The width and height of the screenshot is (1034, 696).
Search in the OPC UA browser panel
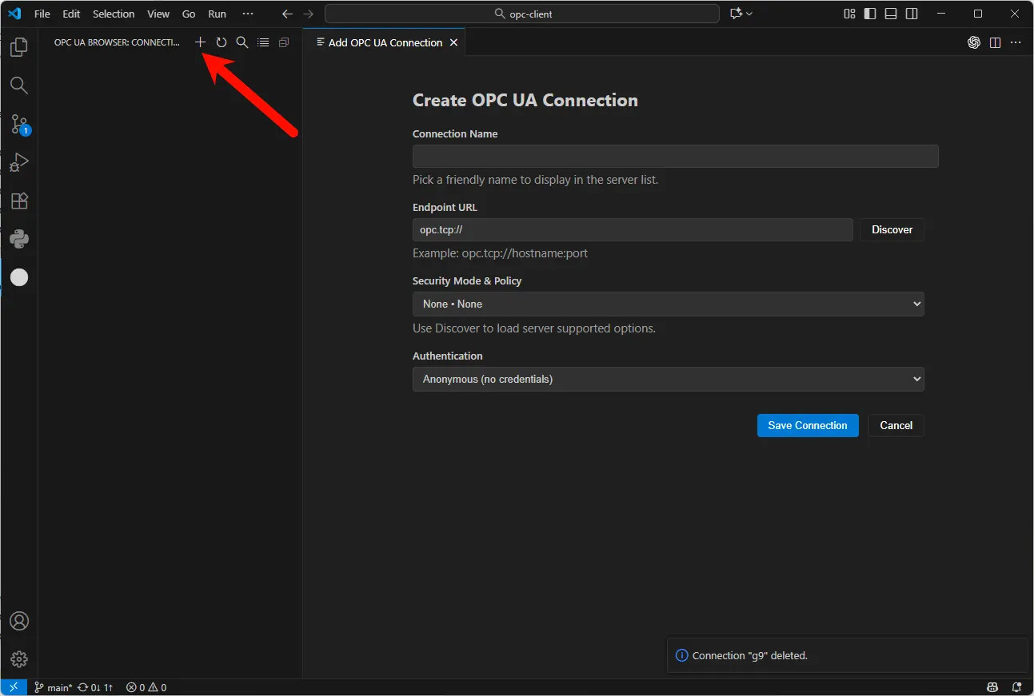[242, 42]
